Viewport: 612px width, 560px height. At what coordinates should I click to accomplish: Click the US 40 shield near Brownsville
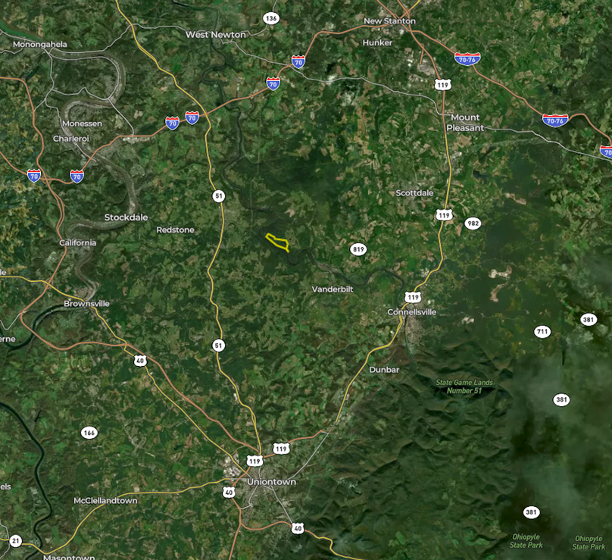coord(140,360)
